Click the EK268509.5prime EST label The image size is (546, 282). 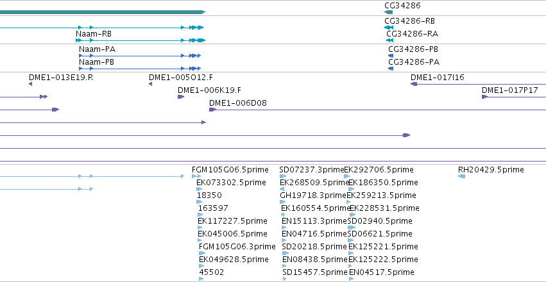tap(314, 183)
